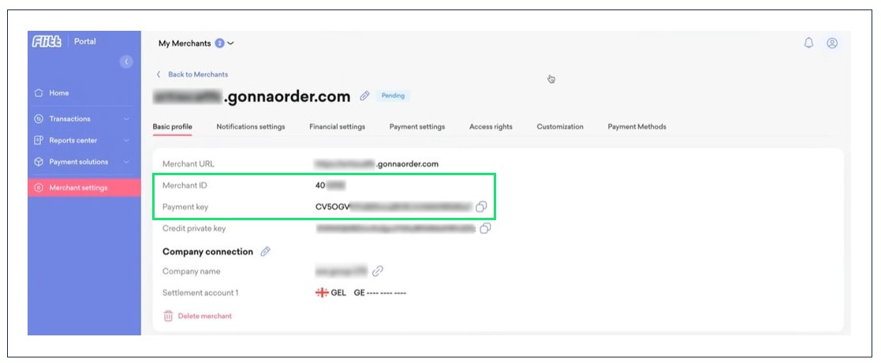Click the Merchant ID label

point(185,185)
